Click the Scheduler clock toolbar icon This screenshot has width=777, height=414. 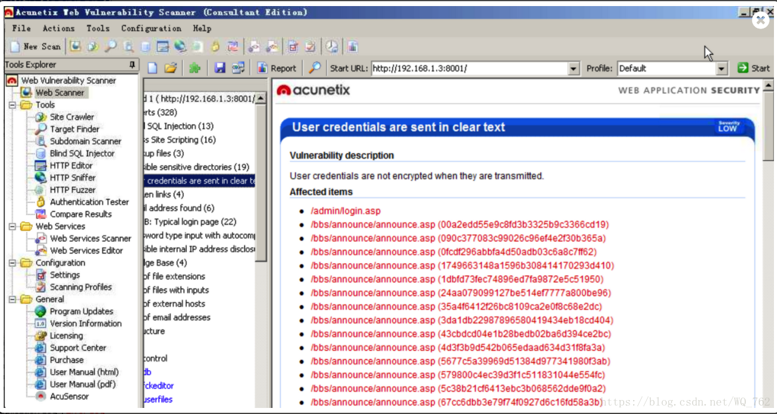[331, 46]
